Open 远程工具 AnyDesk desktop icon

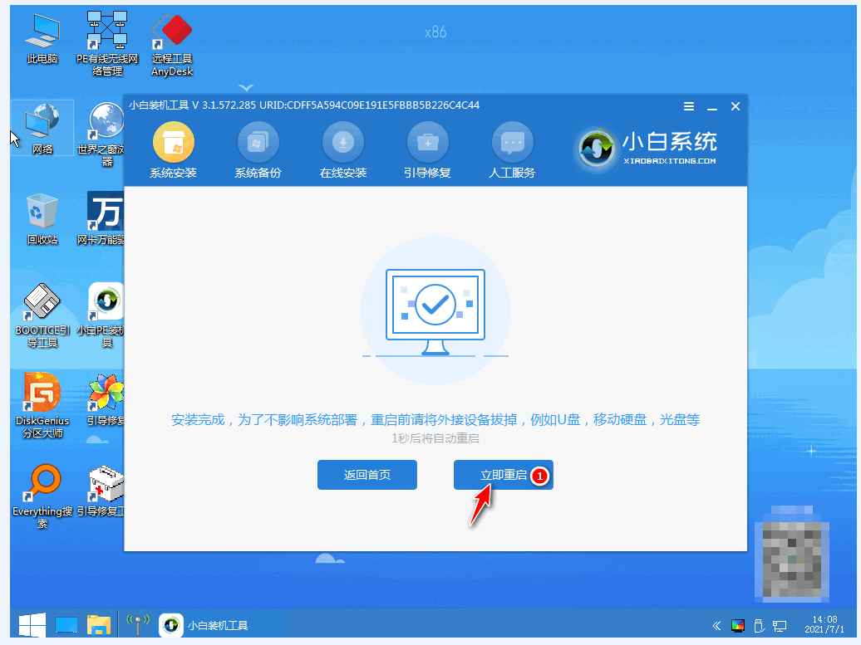pyautogui.click(x=172, y=45)
